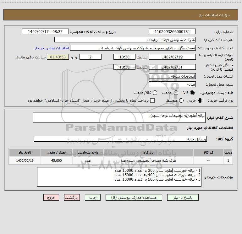Click the delivery city field میانه
The width and height of the screenshot is (242, 234).
(x=172, y=84)
